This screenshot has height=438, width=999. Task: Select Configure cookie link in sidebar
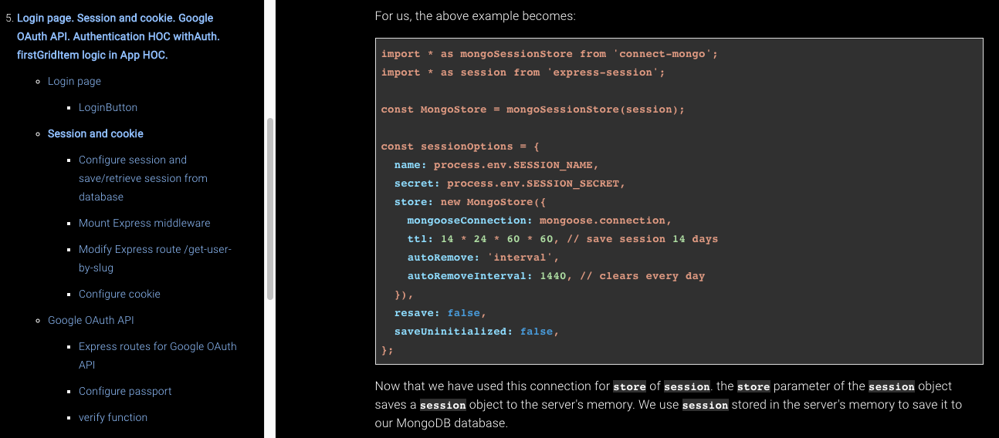(x=120, y=294)
